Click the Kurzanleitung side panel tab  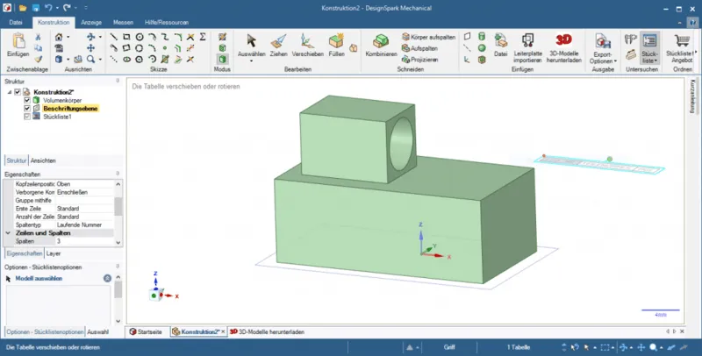pyautogui.click(x=692, y=96)
